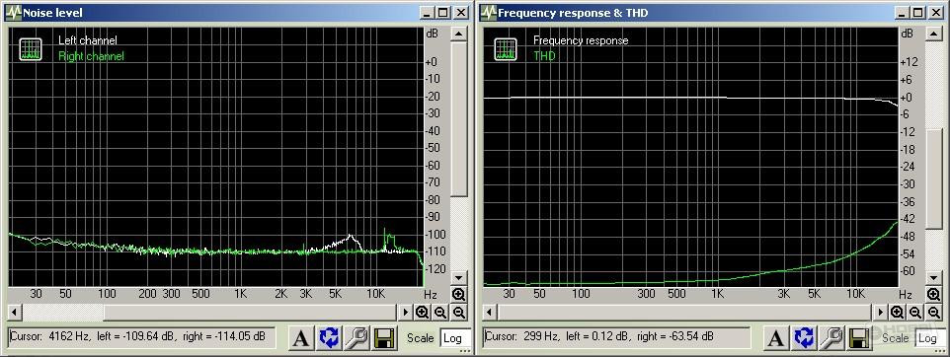The image size is (950, 357).
Task: Open wrench settings in Frequency response window
Action: (832, 338)
